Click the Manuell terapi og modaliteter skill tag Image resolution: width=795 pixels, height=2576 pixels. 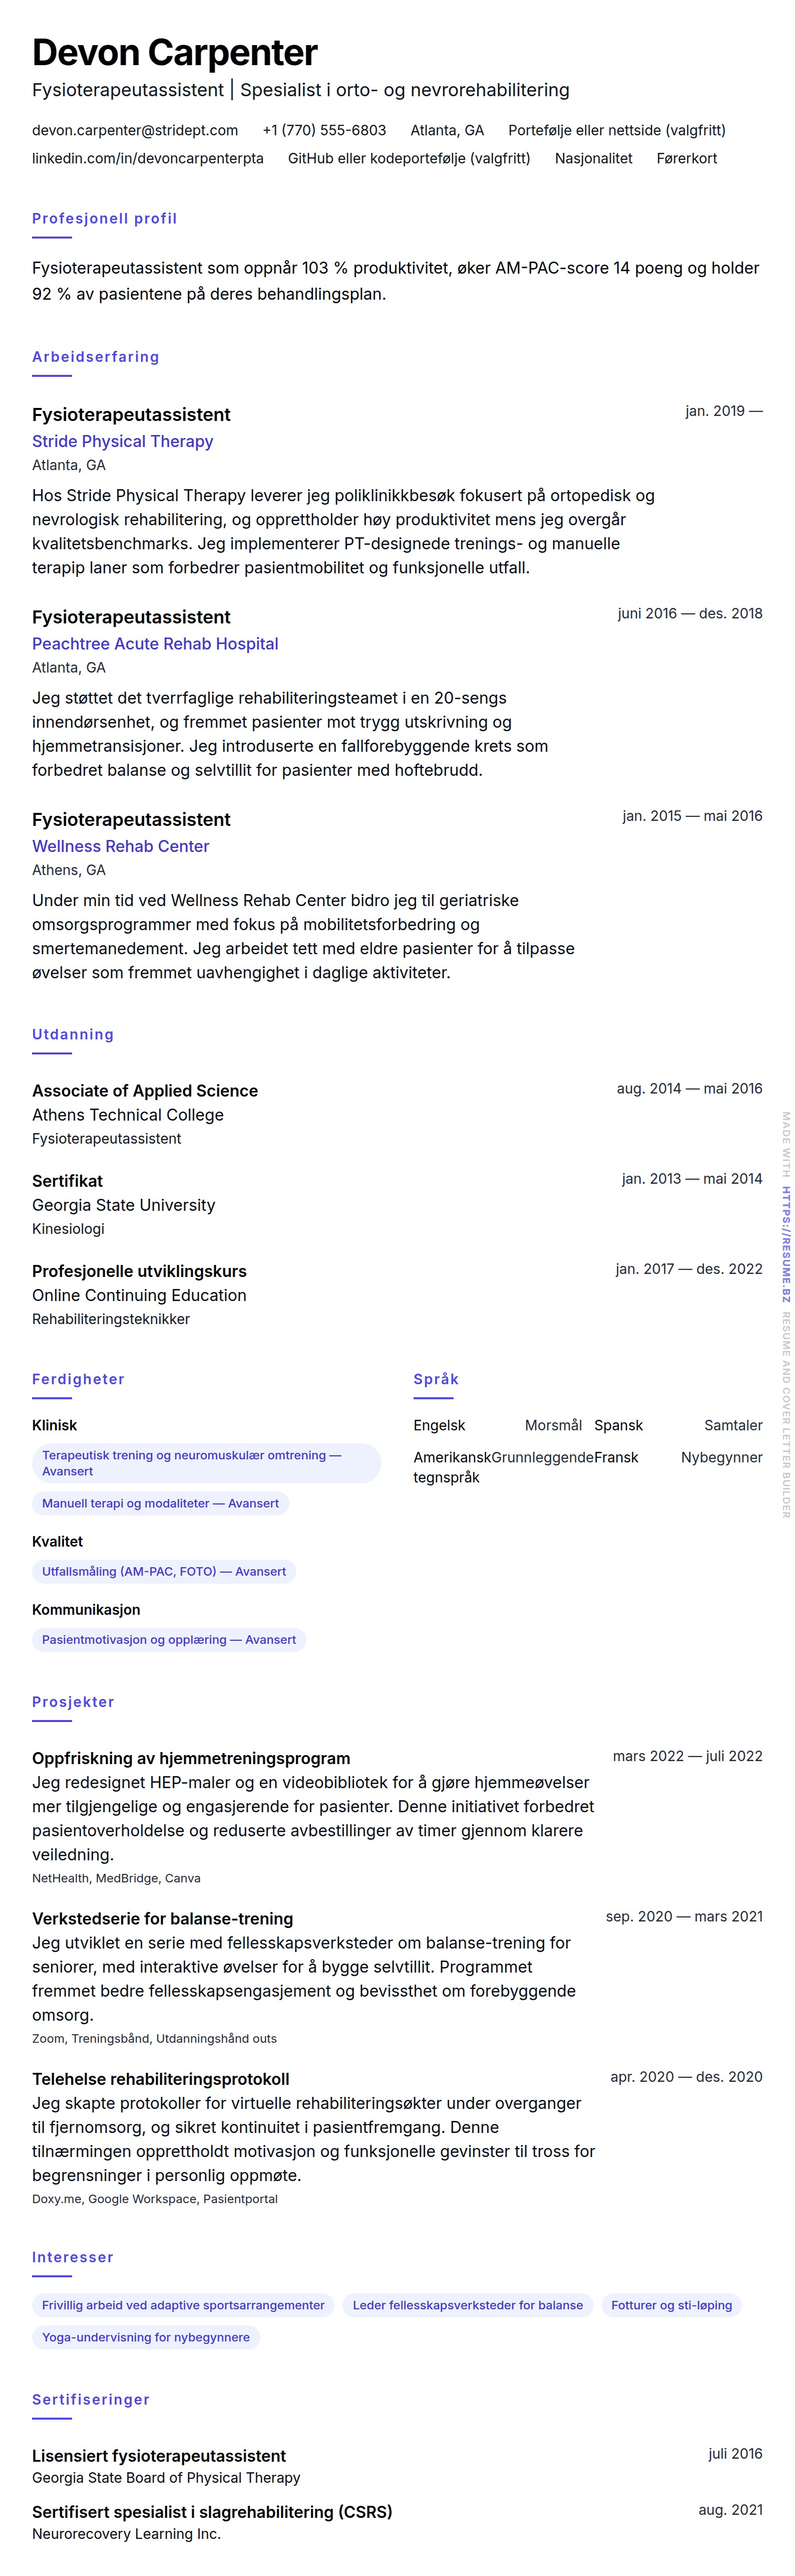(160, 1503)
